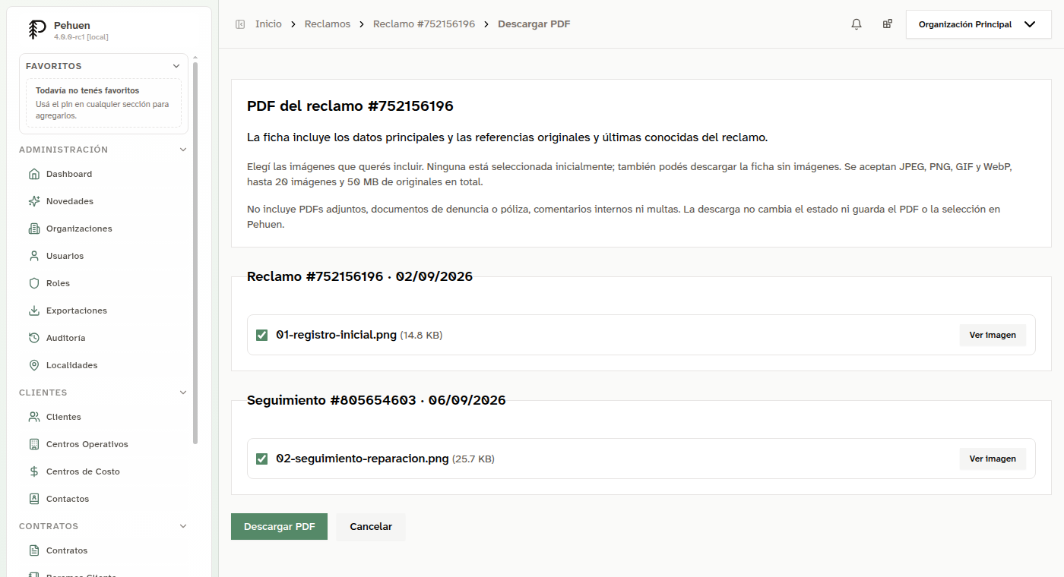This screenshot has width=1064, height=577.
Task: Collapse the Favoritos section chevron
Action: click(177, 66)
